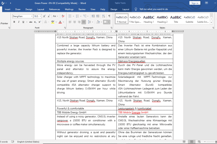Viewport: 217px width, 144px height.
Task: Apply the Heading 1 style
Action: point(149,19)
